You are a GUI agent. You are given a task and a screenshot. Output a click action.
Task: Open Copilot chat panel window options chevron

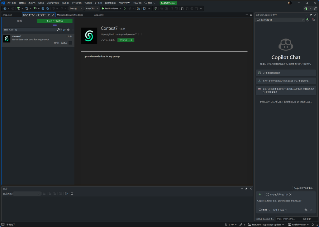coord(307,15)
